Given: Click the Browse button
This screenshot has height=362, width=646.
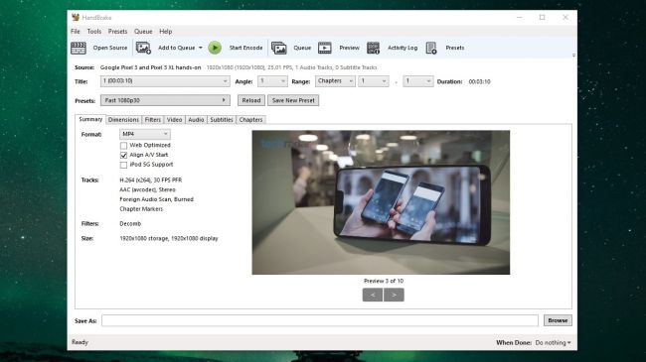Looking at the screenshot, I should (x=558, y=320).
